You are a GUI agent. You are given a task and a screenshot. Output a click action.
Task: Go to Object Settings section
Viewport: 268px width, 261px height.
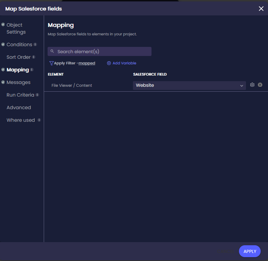16,28
